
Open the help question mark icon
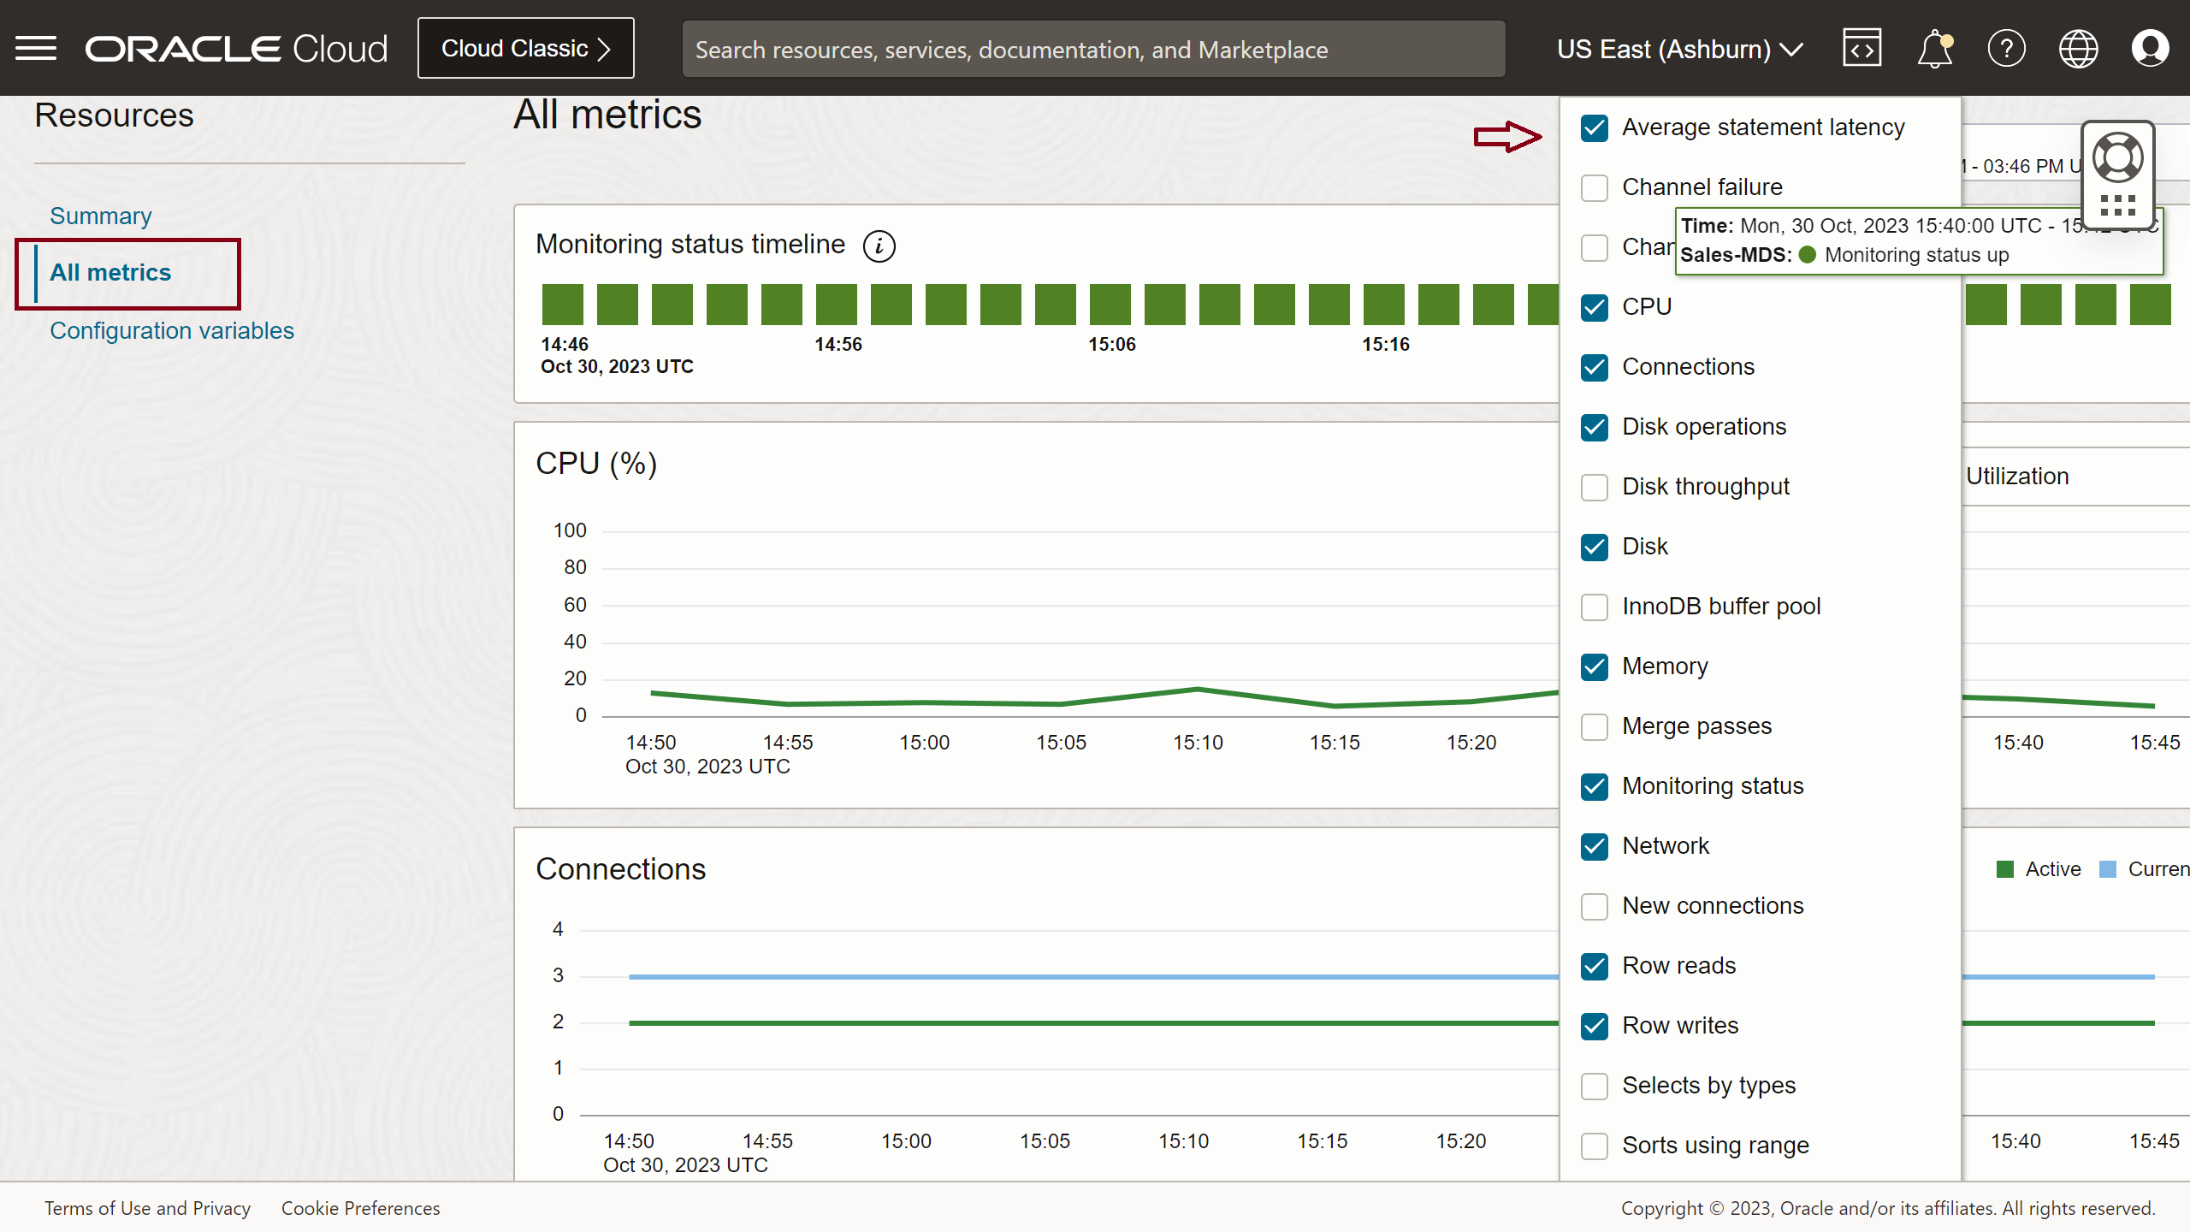click(2007, 48)
